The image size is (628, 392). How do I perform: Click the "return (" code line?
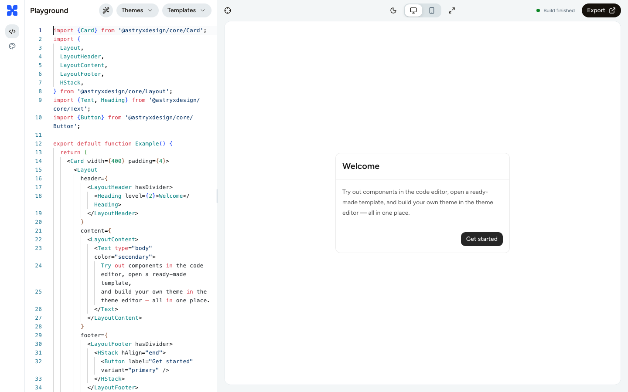click(74, 152)
